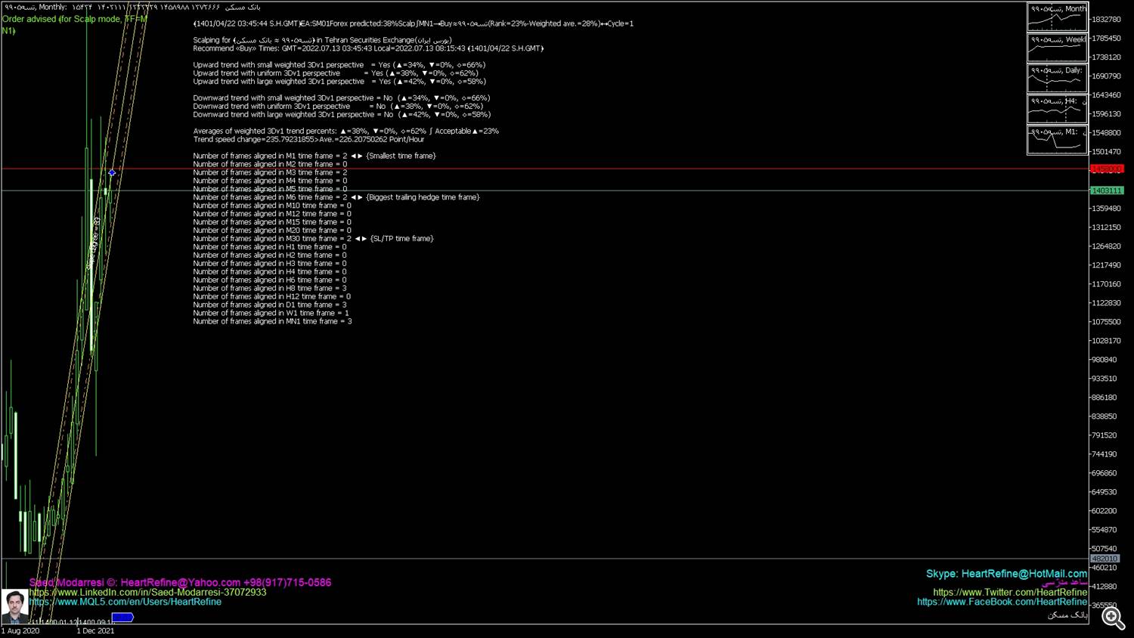
Task: Click the D1 time frame = 3 line
Action: pos(270,305)
